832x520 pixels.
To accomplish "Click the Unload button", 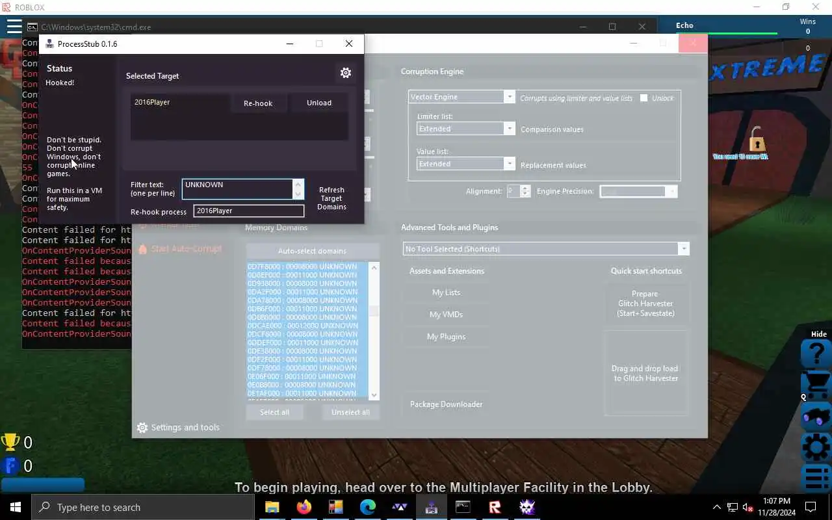I will pos(319,103).
